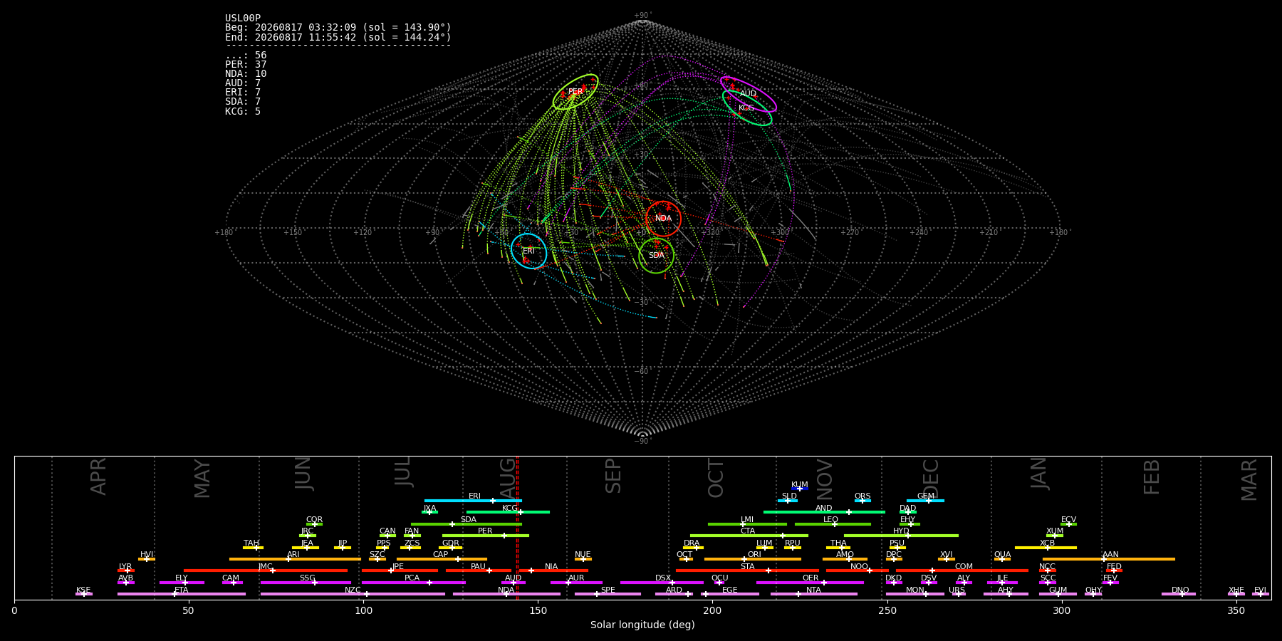The width and height of the screenshot is (1282, 641).
Task: Select the USL00P station title text
Action: pos(243,19)
